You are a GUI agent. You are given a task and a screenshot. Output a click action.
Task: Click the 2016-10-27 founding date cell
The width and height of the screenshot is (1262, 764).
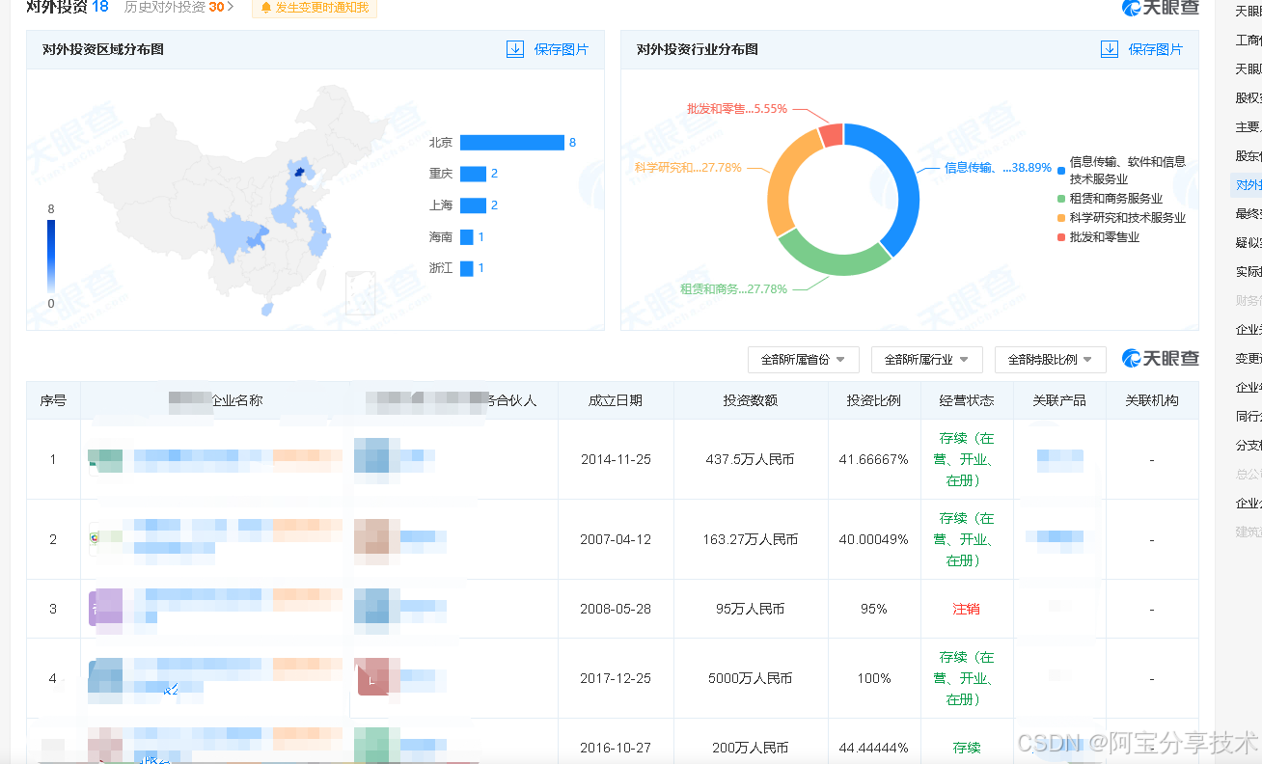tap(616, 748)
